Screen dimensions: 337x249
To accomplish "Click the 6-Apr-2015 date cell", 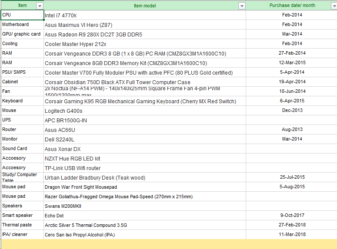I will coord(292,101).
